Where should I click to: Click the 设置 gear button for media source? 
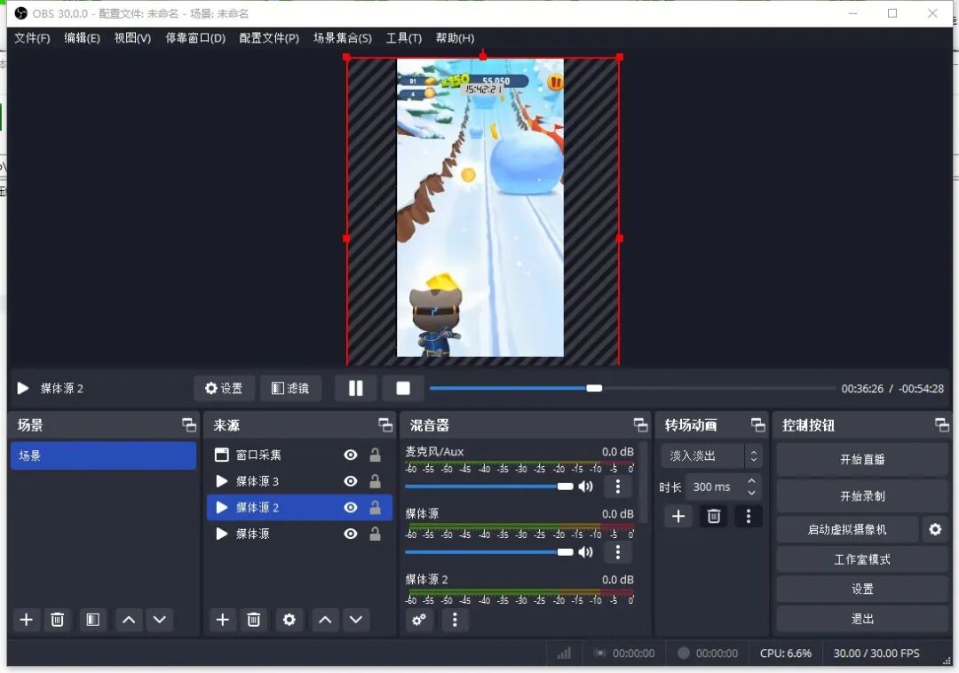224,388
